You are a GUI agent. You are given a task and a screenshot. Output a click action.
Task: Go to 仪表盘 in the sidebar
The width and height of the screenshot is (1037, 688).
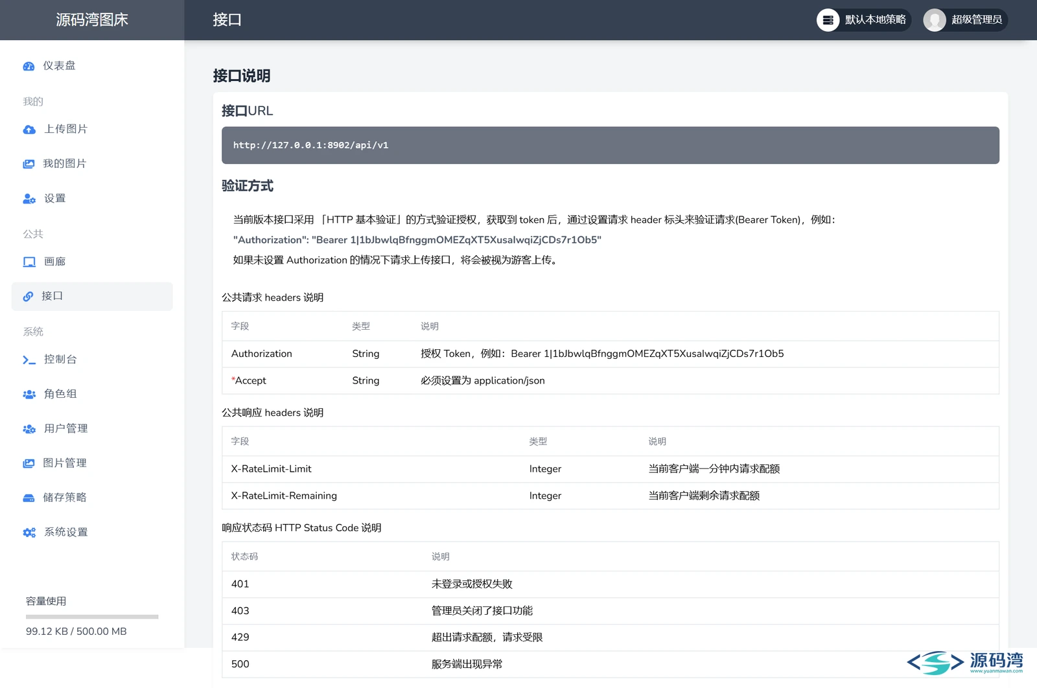[92, 66]
